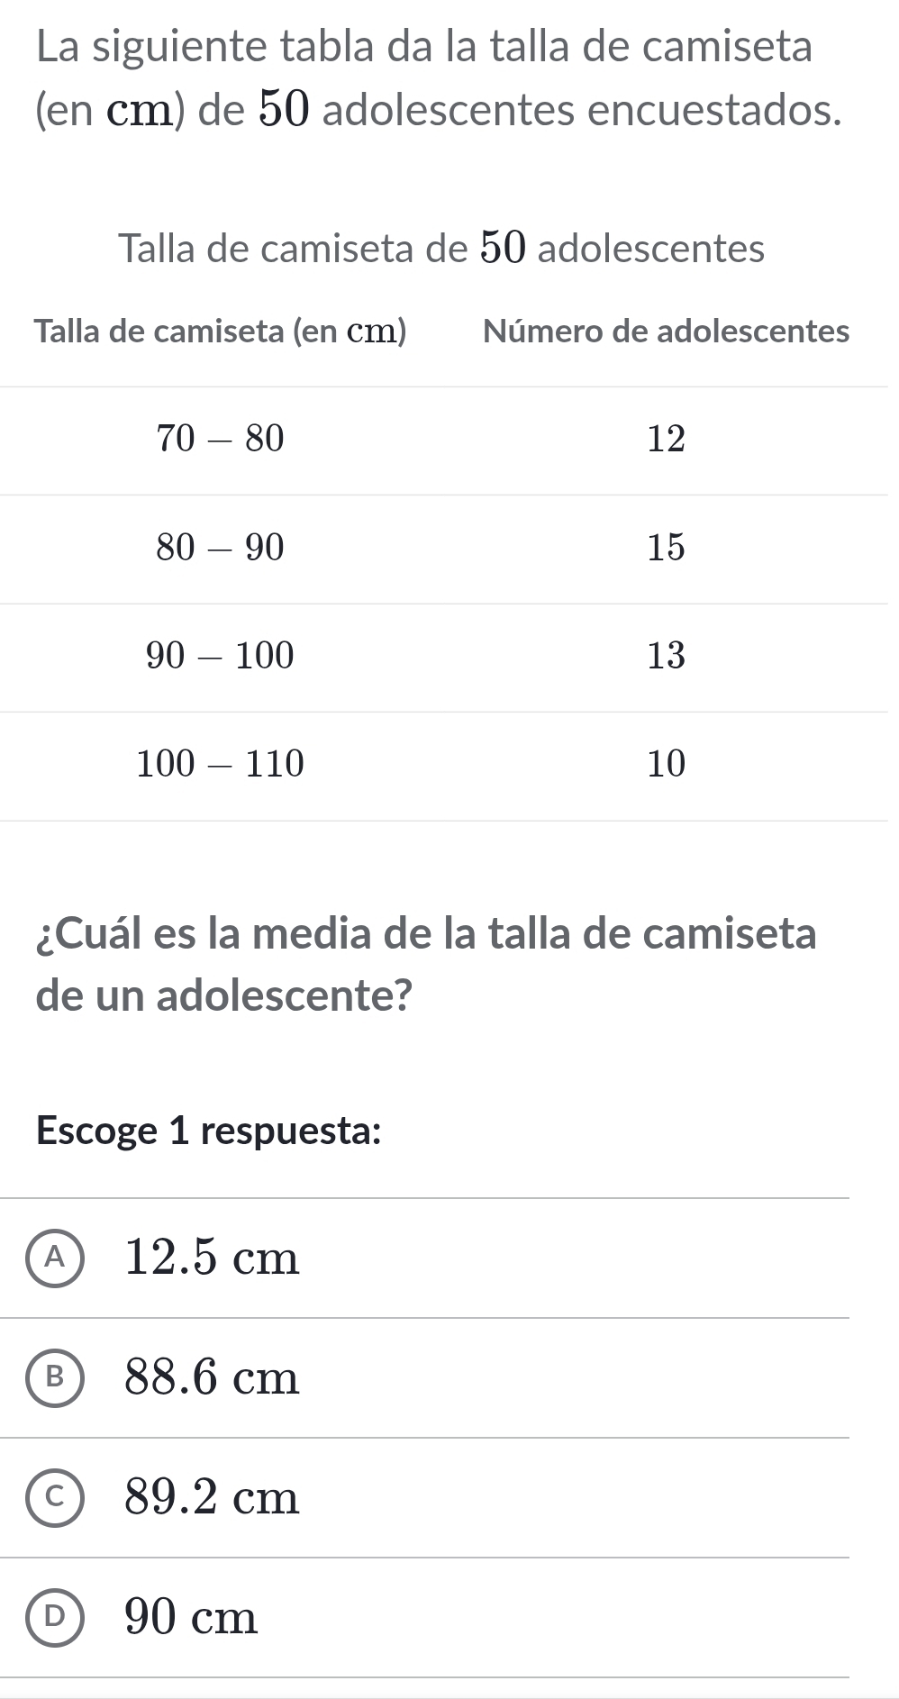This screenshot has width=899, height=1699.
Task: Click the table title "Talla de camiseta de 50 adolescentes"
Action: pos(441,249)
